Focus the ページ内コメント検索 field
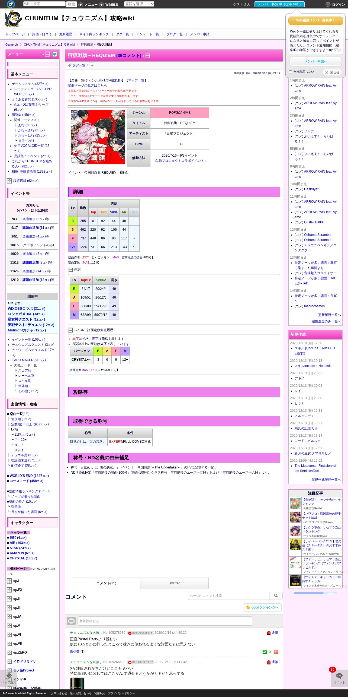This screenshot has width=348, height=697. pyautogui.click(x=228, y=595)
